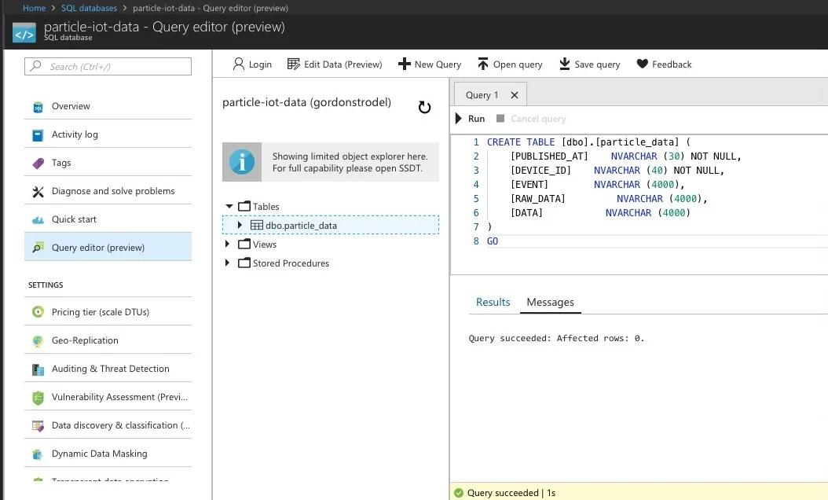This screenshot has width=828, height=500.
Task: Click the Auditing & Threat Detection icon
Action: coord(38,369)
